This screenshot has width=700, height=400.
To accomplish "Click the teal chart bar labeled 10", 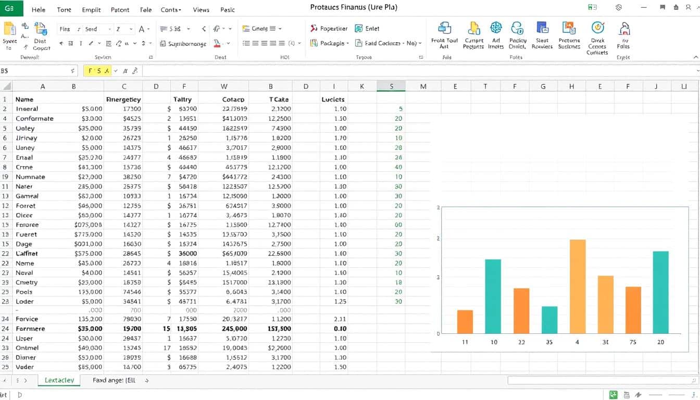I will point(493,296).
